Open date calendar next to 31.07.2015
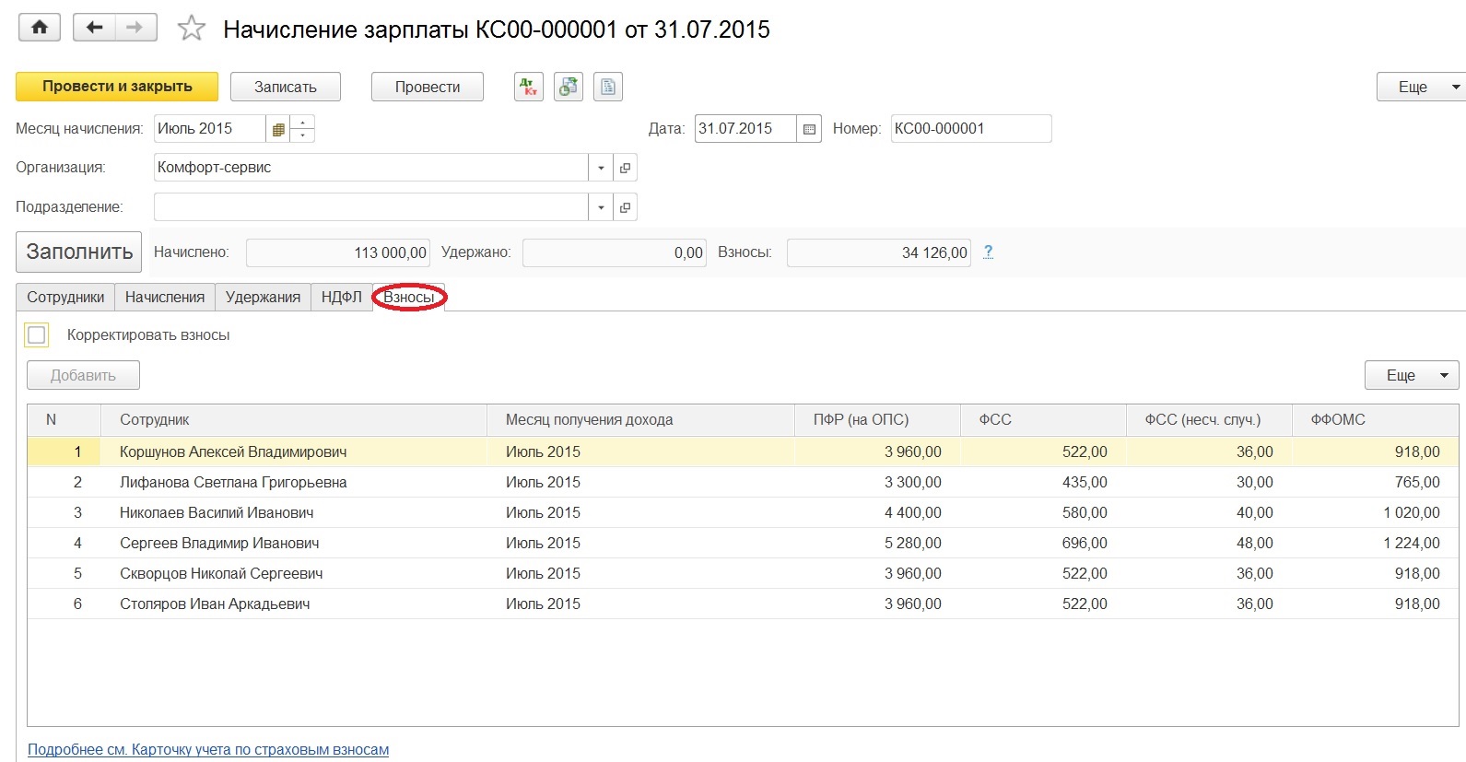This screenshot has height=762, width=1466. (x=809, y=129)
